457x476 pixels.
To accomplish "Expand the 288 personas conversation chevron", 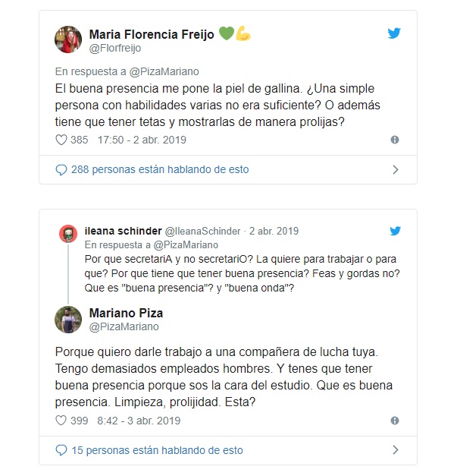I will pos(395,170).
